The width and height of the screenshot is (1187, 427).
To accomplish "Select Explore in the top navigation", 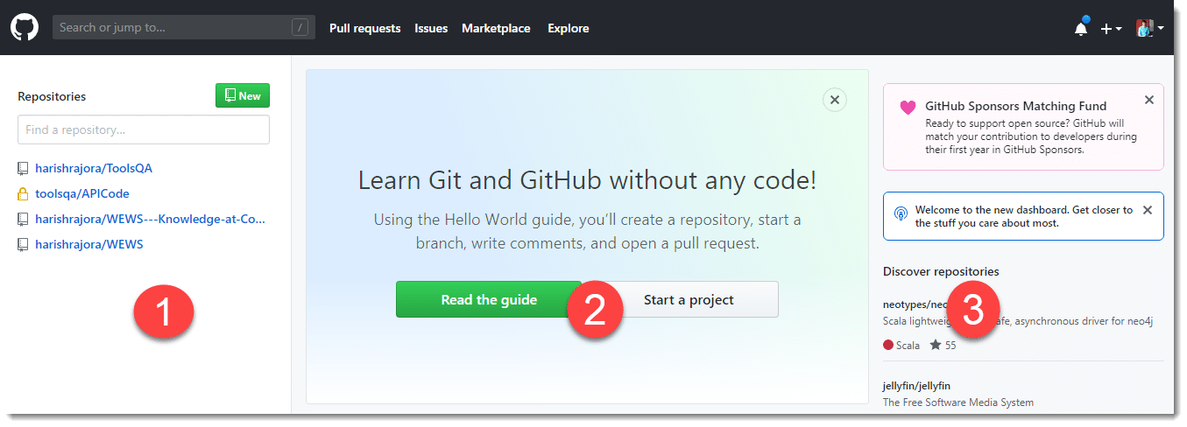I will (x=568, y=28).
